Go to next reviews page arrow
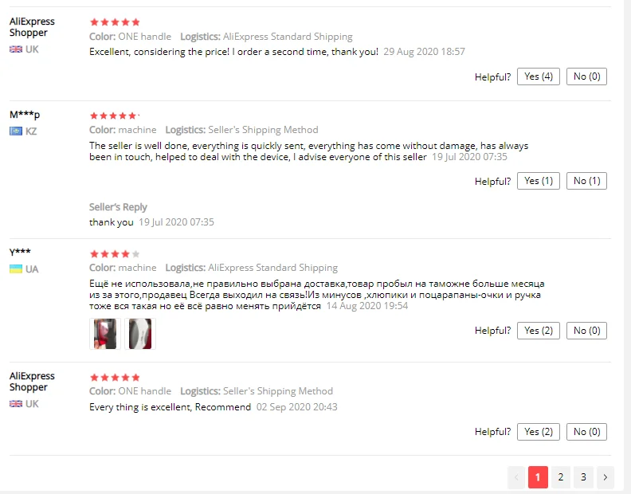Screen dimensions: 631x494 pyautogui.click(x=606, y=477)
